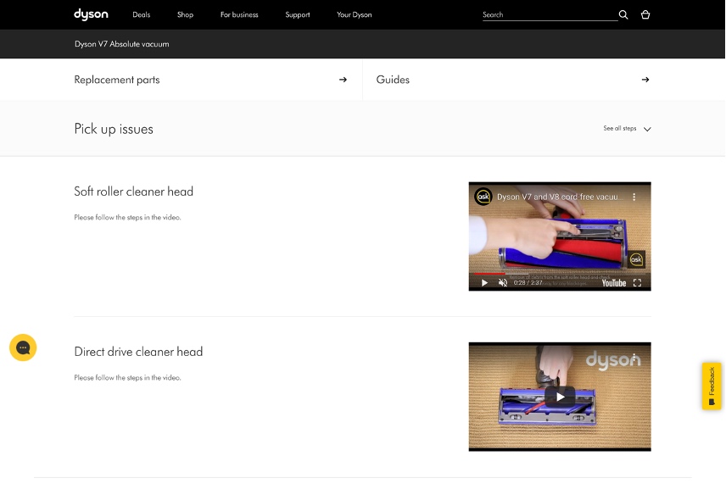Screen dimensions: 726x489
Task: Focus the Search input field
Action: (549, 14)
